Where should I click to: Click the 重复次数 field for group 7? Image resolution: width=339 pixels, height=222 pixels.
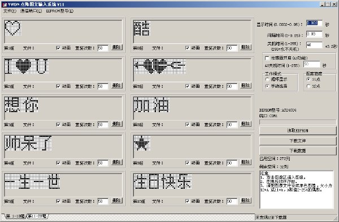coord(232,86)
